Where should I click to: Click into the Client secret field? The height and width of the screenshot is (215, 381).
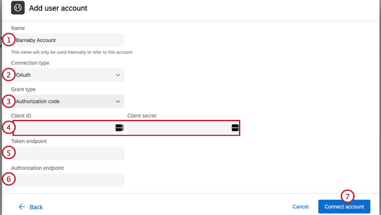(179, 128)
